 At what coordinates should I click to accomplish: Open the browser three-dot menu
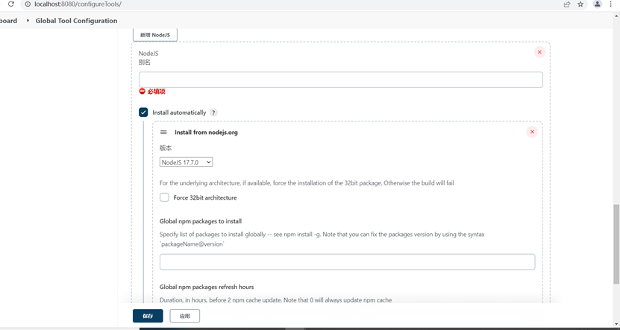pyautogui.click(x=611, y=4)
